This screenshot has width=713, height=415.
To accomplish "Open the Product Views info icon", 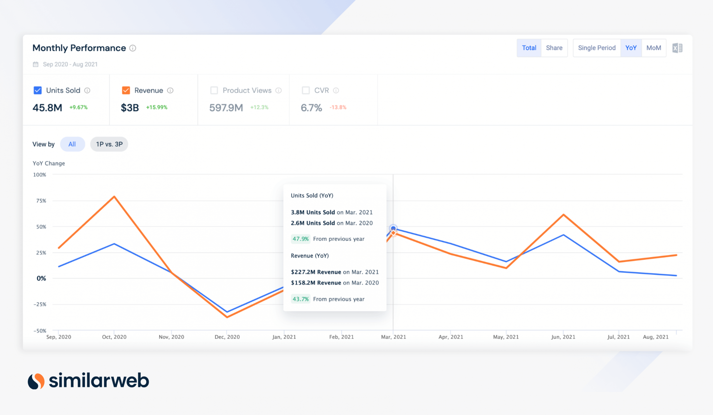I will pos(279,90).
